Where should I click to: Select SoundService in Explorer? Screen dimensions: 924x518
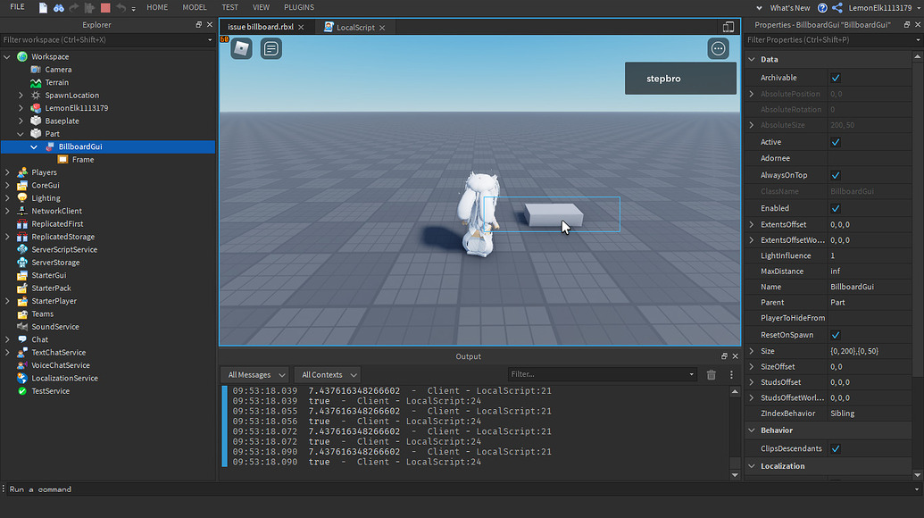55,327
